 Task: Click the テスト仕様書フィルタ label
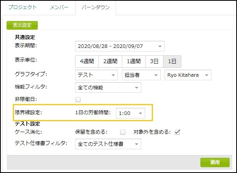(x=41, y=143)
